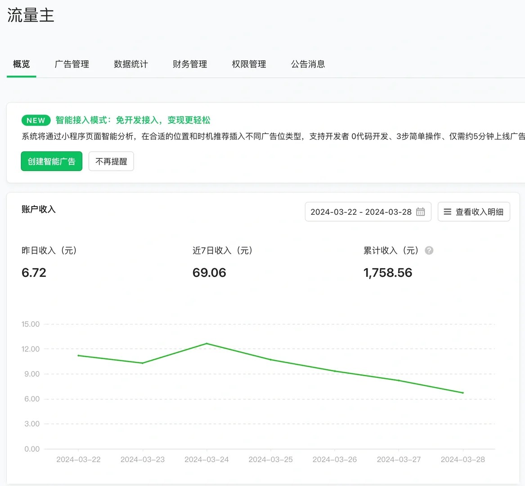Viewport: 525px width, 486px height.
Task: Open the 公告消息 tab
Action: tap(308, 64)
